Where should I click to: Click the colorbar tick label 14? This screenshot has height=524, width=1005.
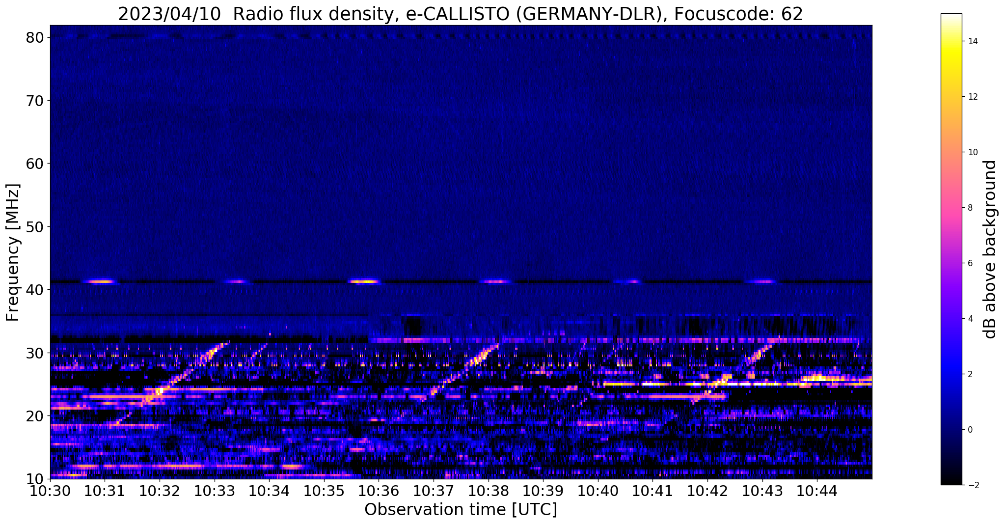pyautogui.click(x=972, y=41)
